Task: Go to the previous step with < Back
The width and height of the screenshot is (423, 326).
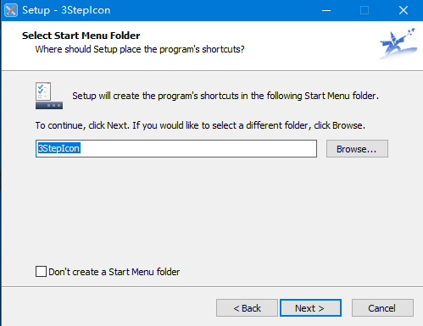Action: click(x=247, y=308)
